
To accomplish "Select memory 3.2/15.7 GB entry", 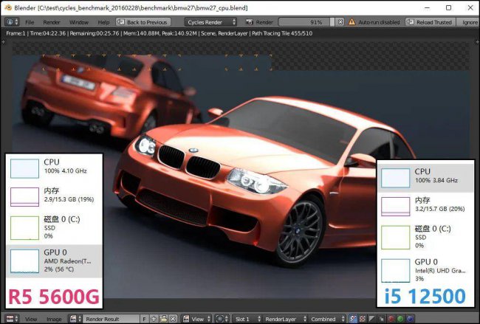I will point(425,206).
